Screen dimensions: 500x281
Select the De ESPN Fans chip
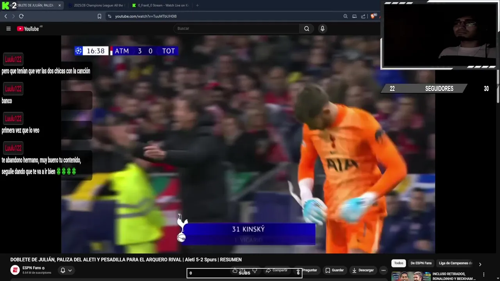click(421, 263)
